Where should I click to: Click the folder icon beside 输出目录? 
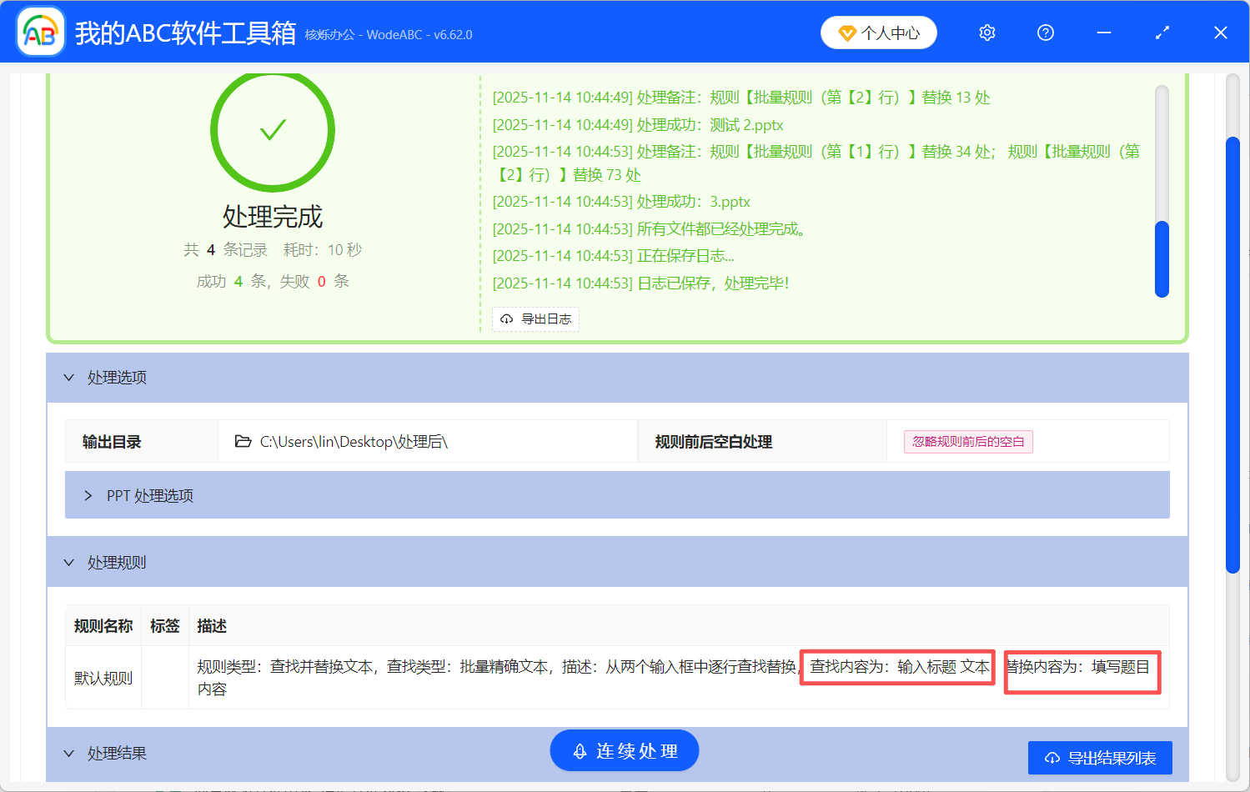241,441
